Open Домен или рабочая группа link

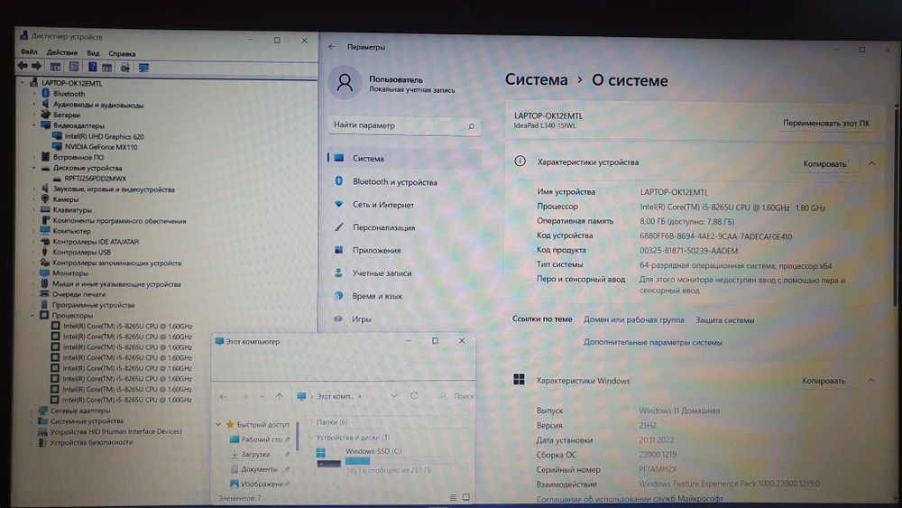click(x=633, y=320)
